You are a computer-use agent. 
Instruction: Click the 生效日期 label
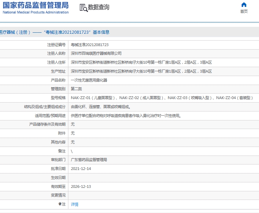58,178
